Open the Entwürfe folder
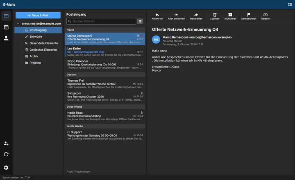This screenshot has width=295, height=180. point(38,37)
